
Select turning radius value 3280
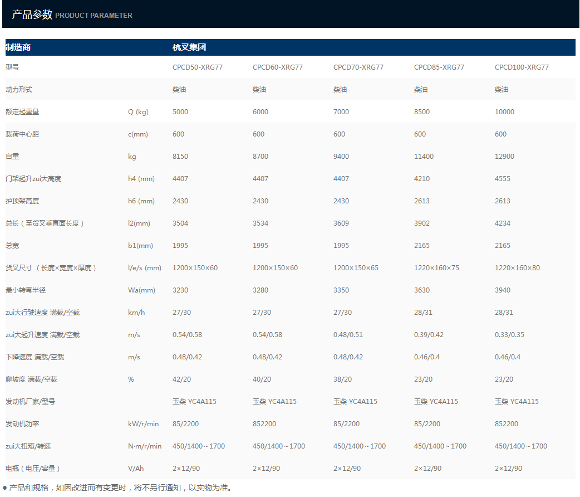260,290
